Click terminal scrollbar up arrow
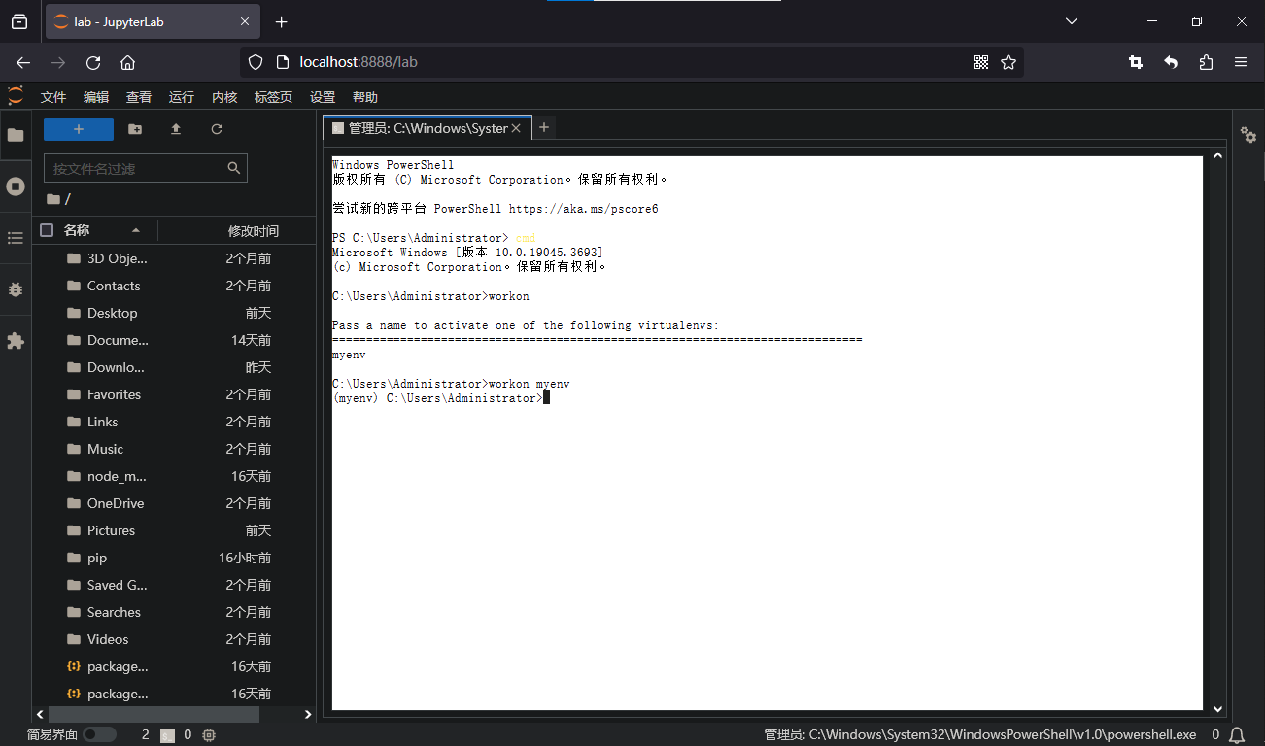Image resolution: width=1265 pixels, height=746 pixels. tap(1218, 155)
